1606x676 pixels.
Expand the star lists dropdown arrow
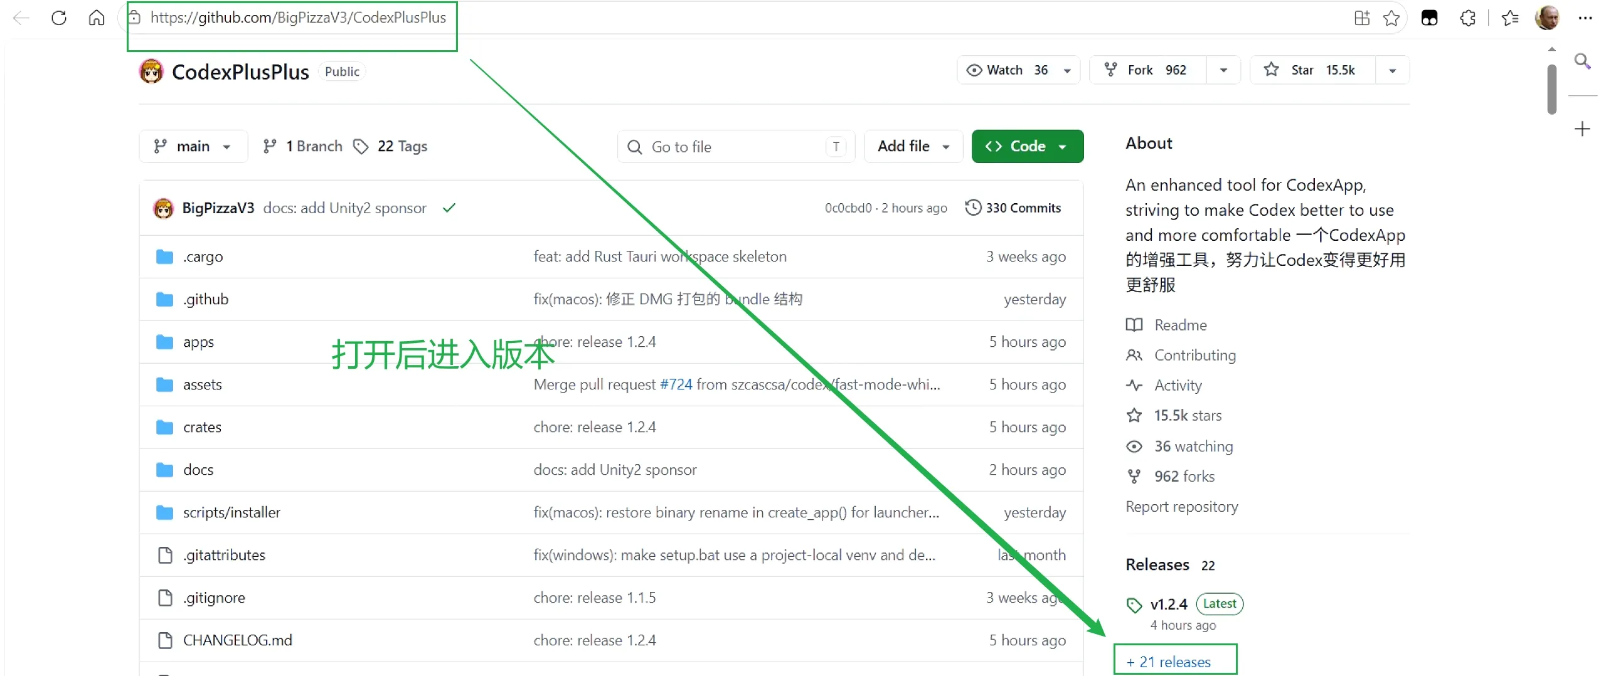coord(1392,70)
